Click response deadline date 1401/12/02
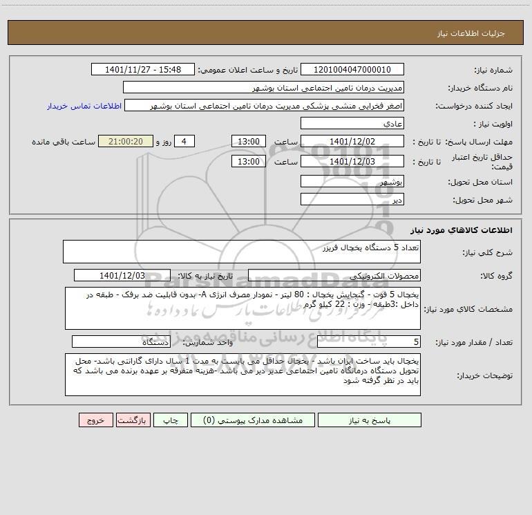Image resolution: width=532 pixels, height=515 pixels. click(352, 141)
